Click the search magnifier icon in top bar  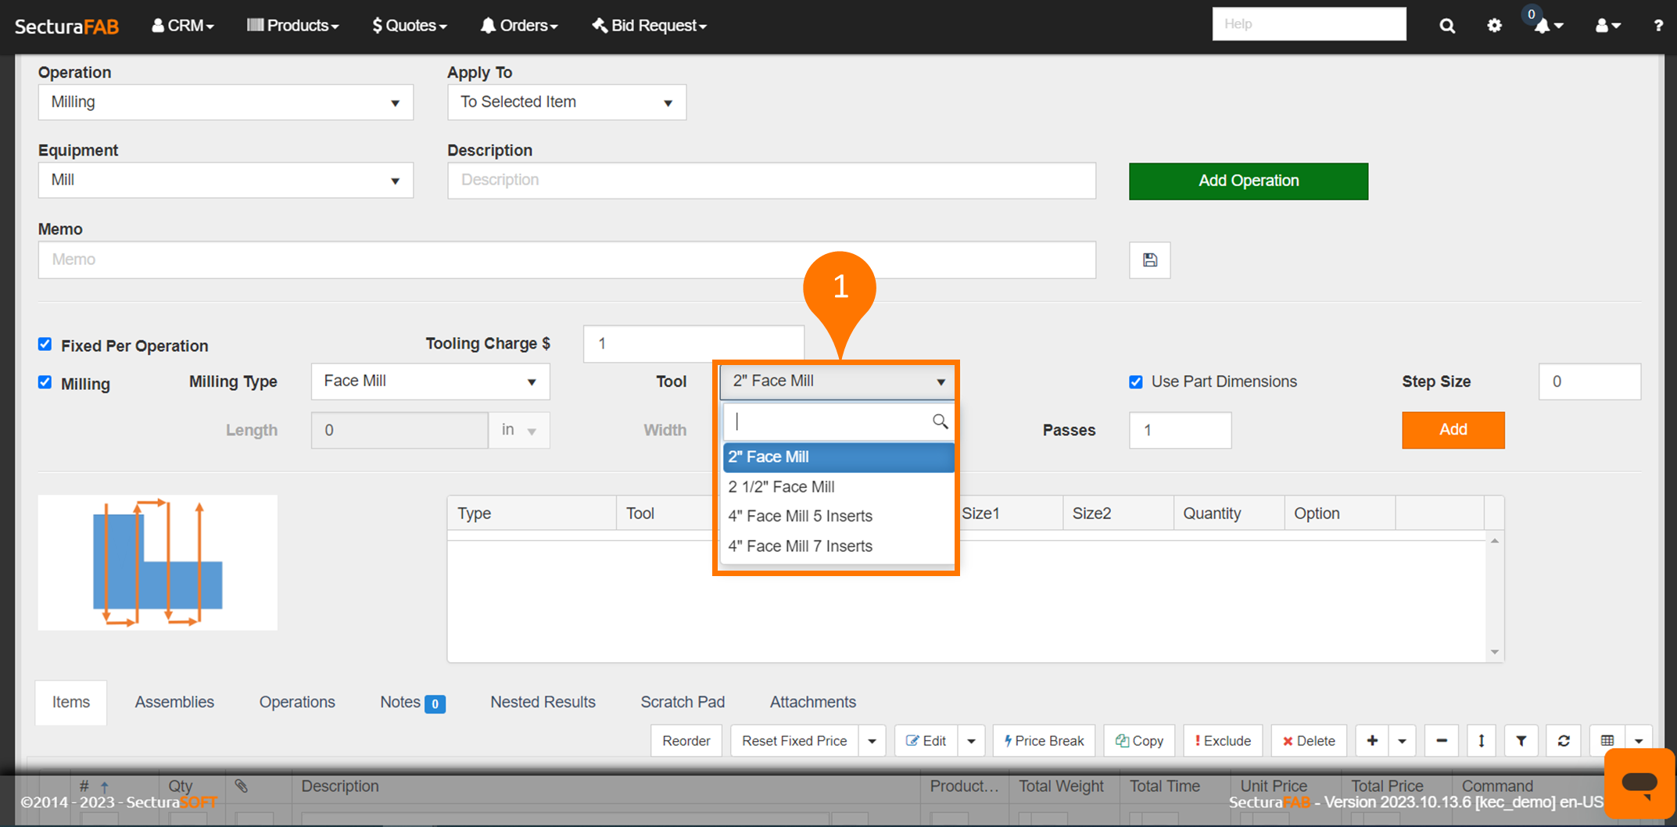(x=1447, y=26)
